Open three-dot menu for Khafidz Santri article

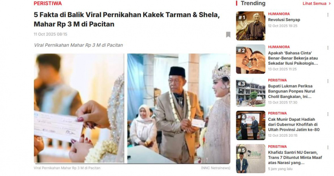click(x=328, y=148)
